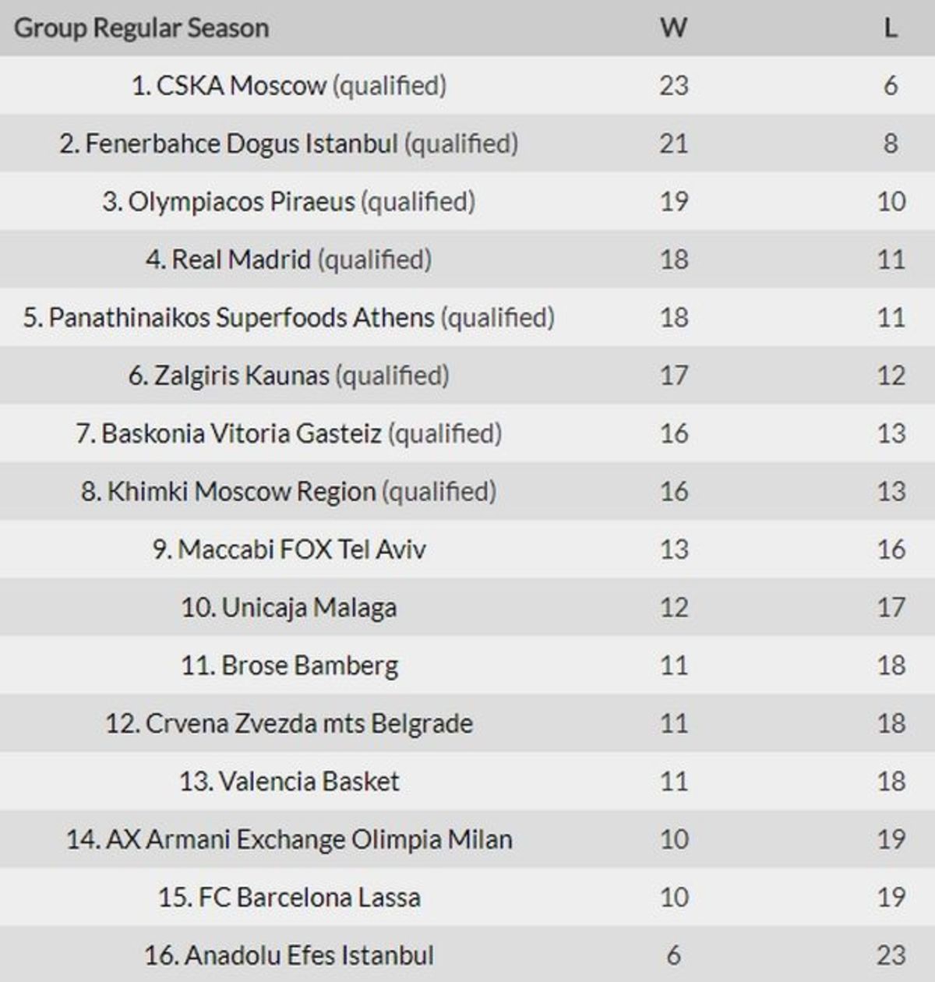
Task: Select Zalgiris Kaunas team name
Action: (242, 376)
